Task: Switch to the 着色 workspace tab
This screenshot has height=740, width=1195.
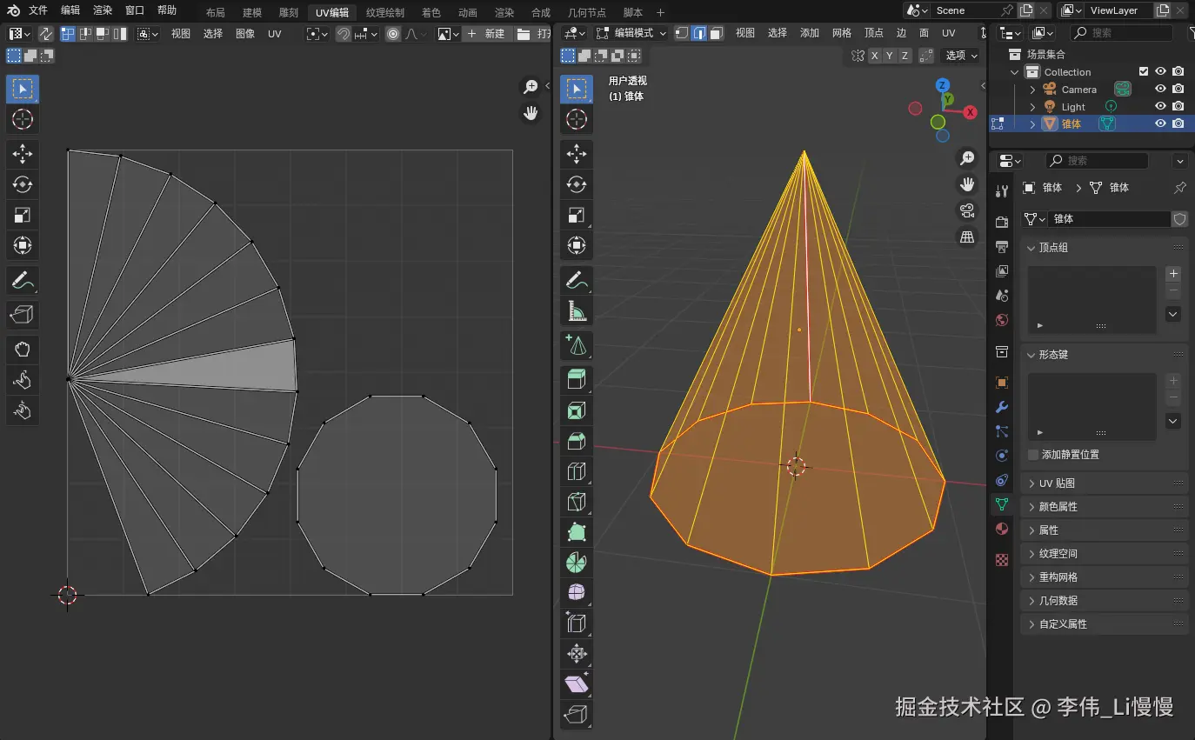Action: point(431,12)
